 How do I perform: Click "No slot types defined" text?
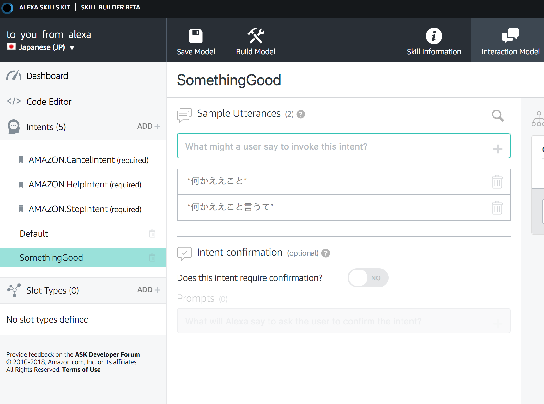point(48,319)
